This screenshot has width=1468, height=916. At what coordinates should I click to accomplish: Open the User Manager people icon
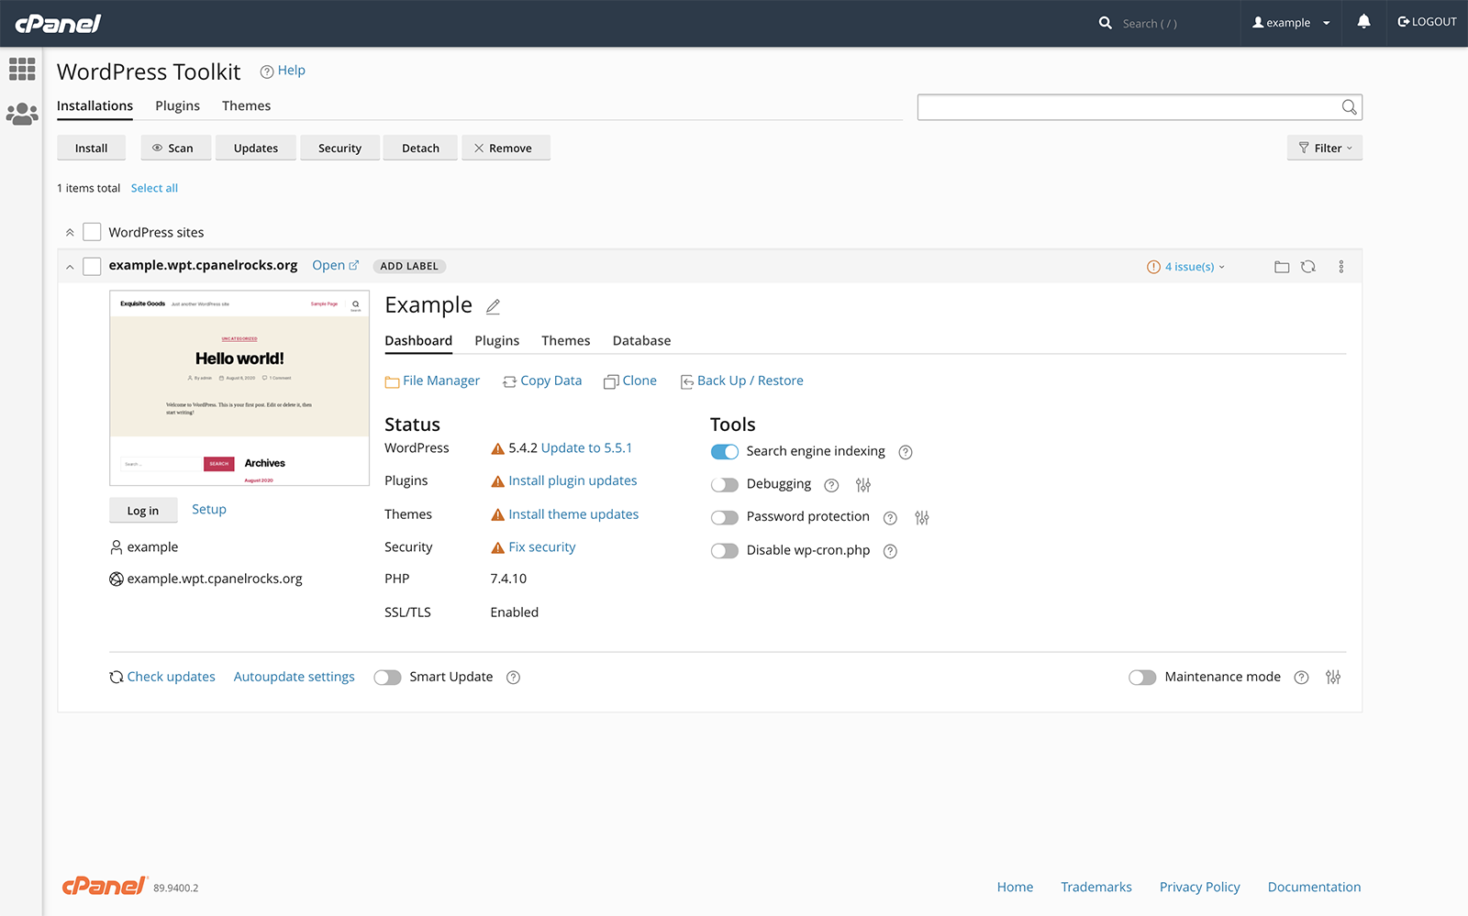coord(22,114)
